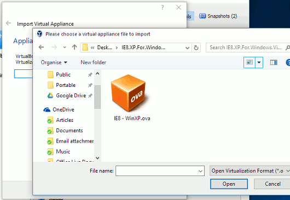Image resolution: width=290 pixels, height=200 pixels.
Task: Go up one folder level
Action: click(74, 48)
